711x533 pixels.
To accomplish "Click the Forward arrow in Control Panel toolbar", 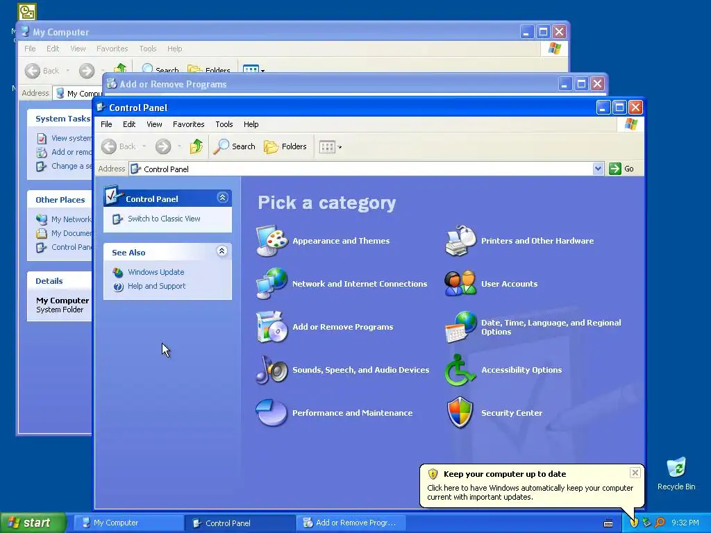I will (x=163, y=146).
